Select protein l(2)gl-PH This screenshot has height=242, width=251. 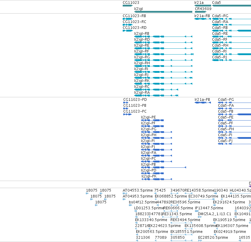(157, 138)
